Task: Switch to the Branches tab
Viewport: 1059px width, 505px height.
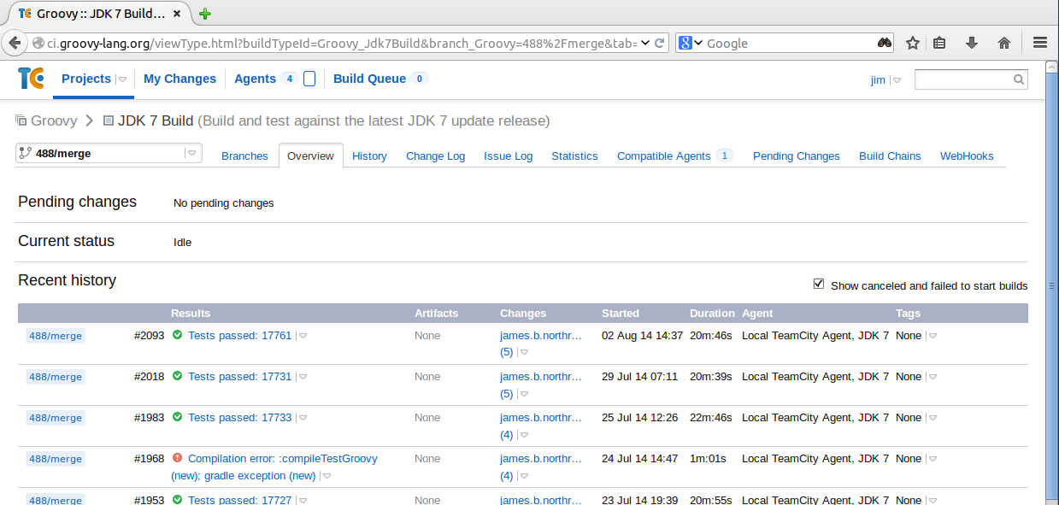Action: (x=244, y=156)
